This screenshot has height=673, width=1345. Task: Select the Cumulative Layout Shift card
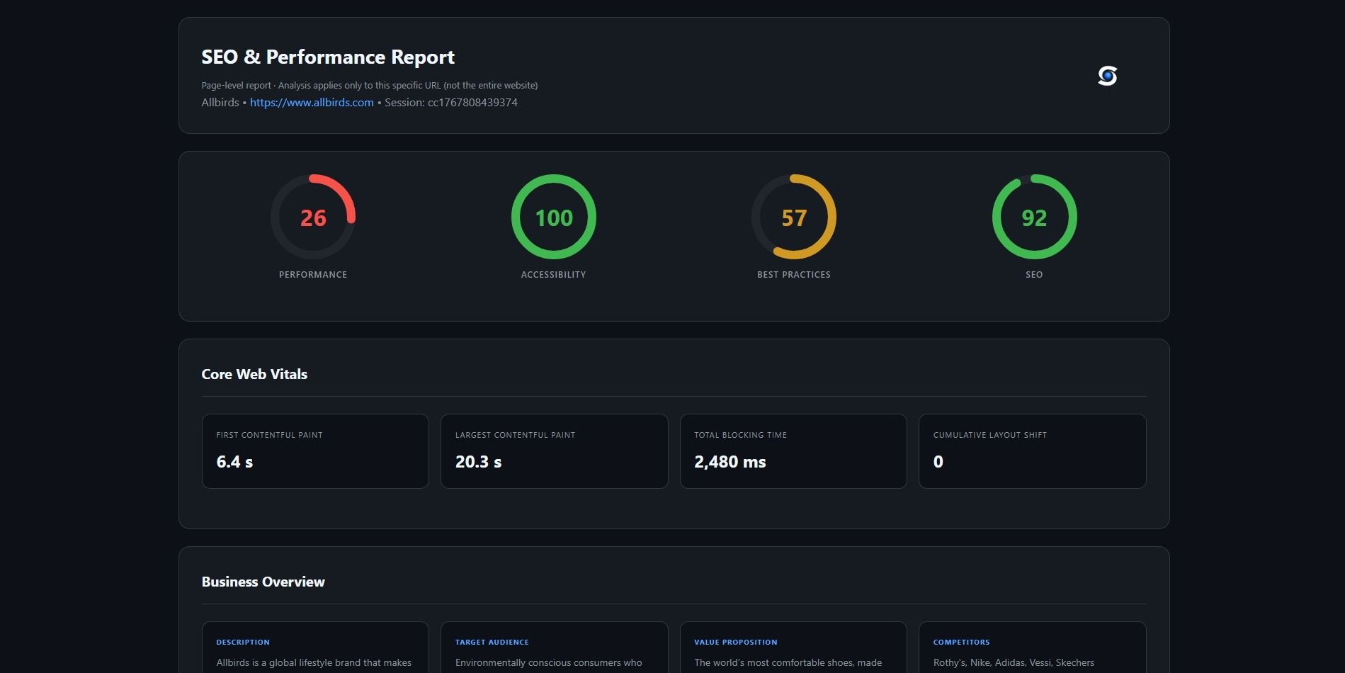pyautogui.click(x=1033, y=451)
